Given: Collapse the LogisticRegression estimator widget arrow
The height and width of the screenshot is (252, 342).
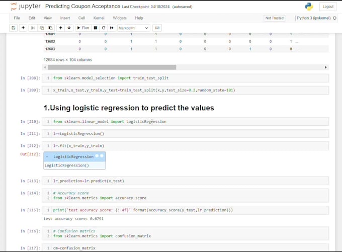Looking at the screenshot, I should [x=47, y=157].
